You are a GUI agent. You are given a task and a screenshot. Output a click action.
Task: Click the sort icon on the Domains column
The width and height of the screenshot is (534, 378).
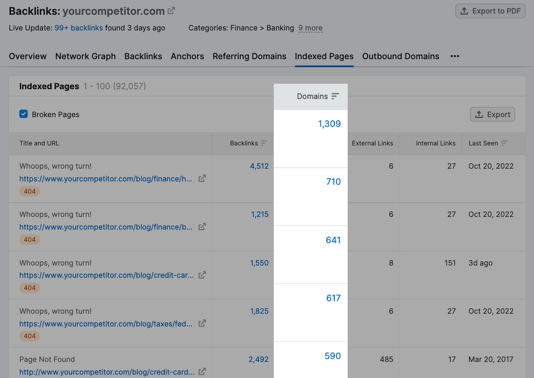pyautogui.click(x=335, y=96)
